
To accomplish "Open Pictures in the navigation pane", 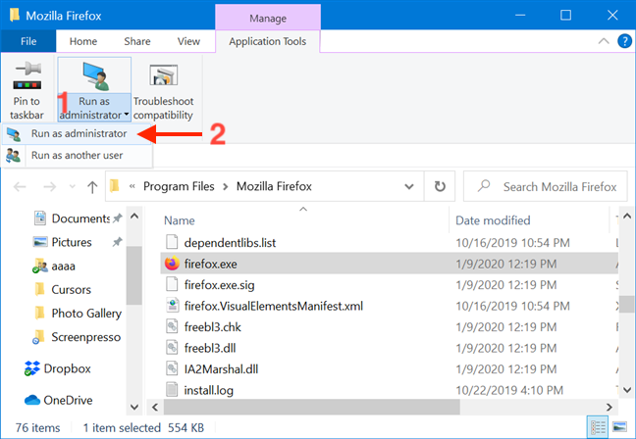I will (72, 242).
